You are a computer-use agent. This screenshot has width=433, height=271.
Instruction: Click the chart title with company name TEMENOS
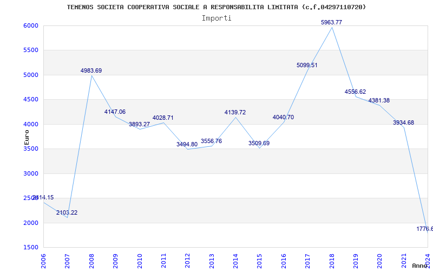point(216,7)
